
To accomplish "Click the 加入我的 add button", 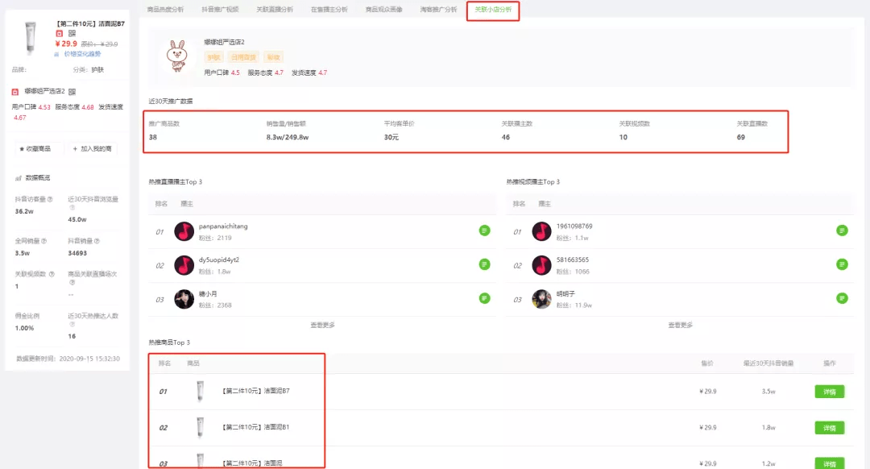I will coord(93,149).
